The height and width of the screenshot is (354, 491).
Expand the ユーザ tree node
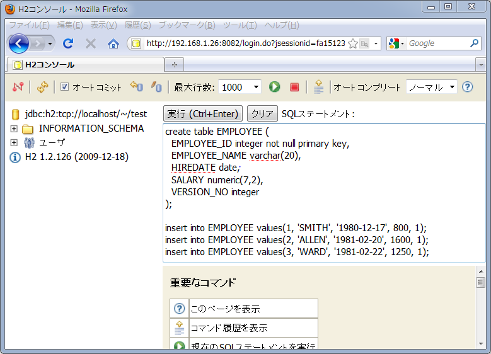[14, 142]
